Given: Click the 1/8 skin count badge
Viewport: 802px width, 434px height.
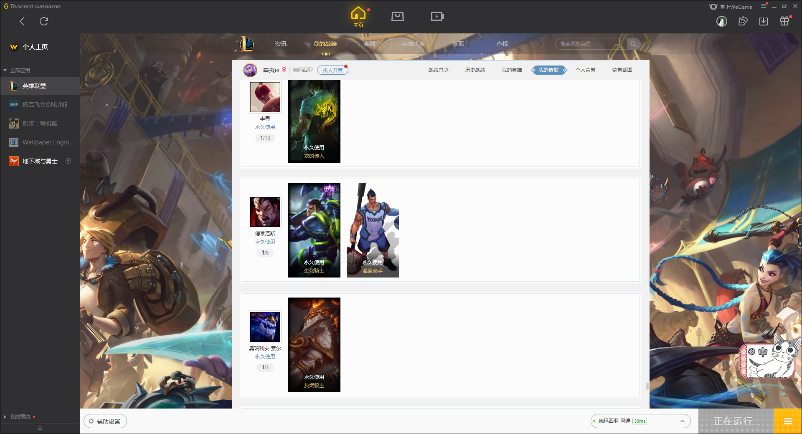Looking at the screenshot, I should tap(265, 253).
